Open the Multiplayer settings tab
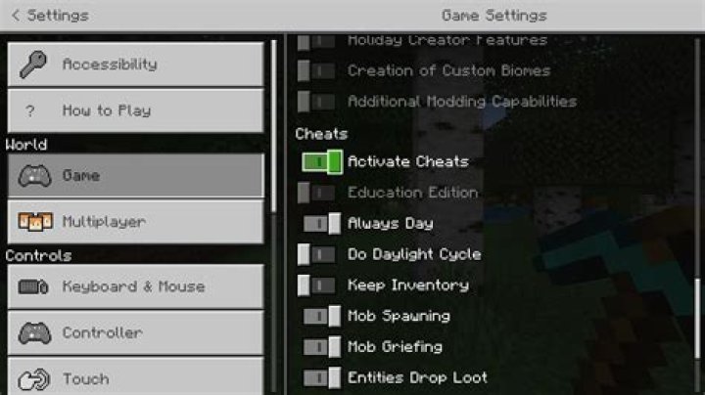 [x=136, y=222]
